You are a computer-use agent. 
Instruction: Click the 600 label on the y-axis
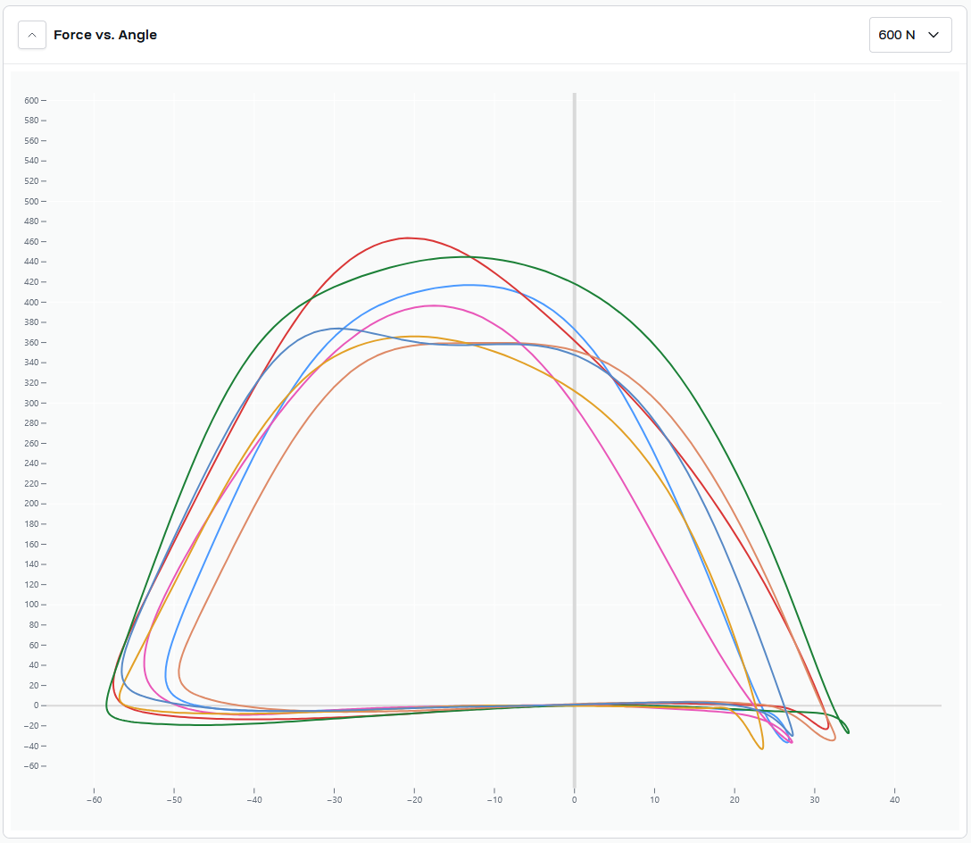pyautogui.click(x=30, y=100)
